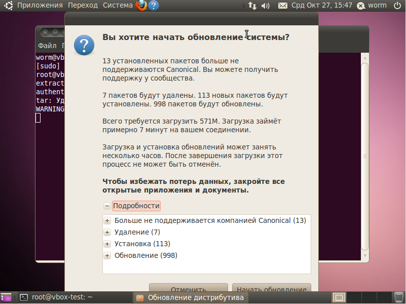Click the WARNING line in terminal
Viewport: 406px width, 304px height.
click(50, 109)
